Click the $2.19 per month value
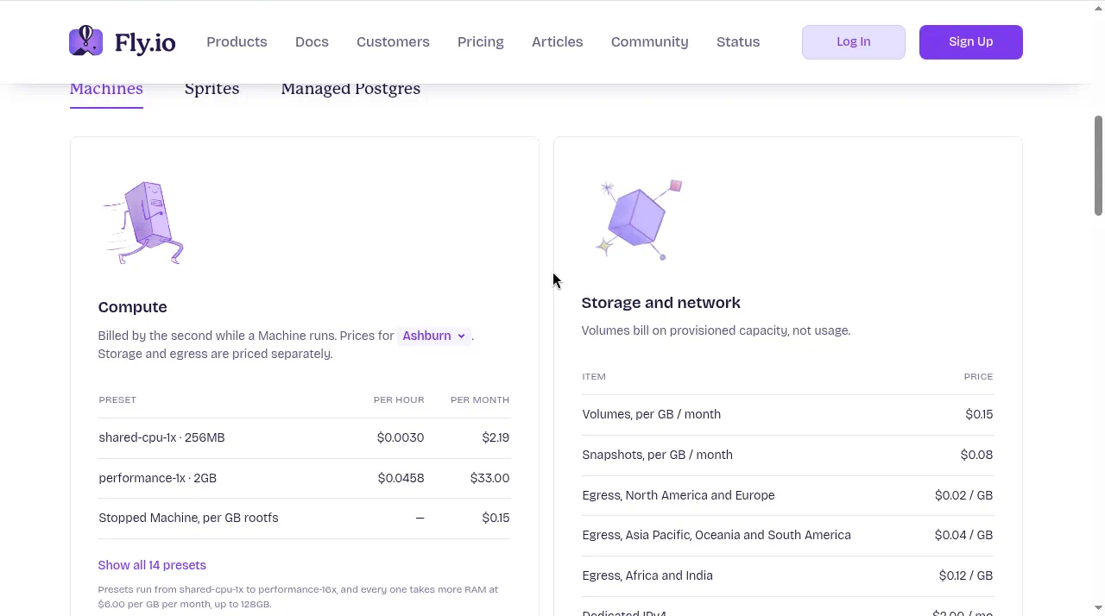Screen dimensions: 1105x616 point(496,437)
